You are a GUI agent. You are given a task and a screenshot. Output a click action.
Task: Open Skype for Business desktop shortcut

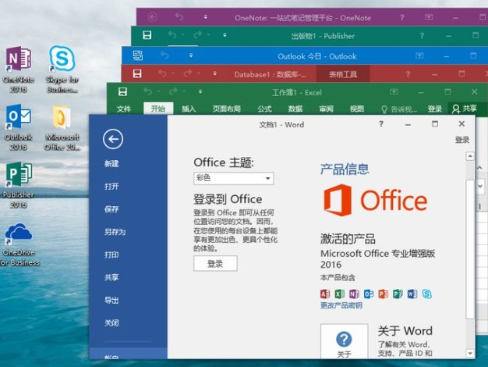coord(62,69)
